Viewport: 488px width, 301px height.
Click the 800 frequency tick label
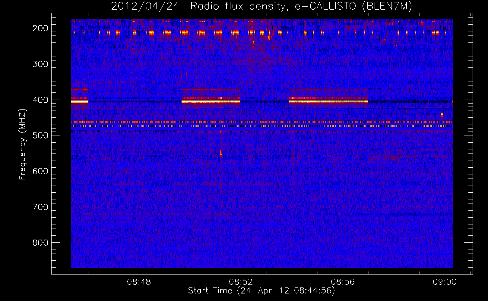(40, 243)
